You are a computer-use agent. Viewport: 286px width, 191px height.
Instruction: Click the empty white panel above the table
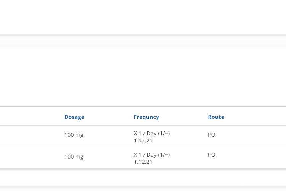click(143, 76)
